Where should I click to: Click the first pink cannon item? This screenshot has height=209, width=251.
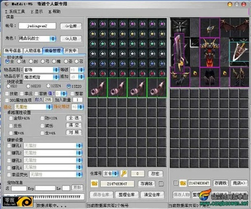[98, 87]
